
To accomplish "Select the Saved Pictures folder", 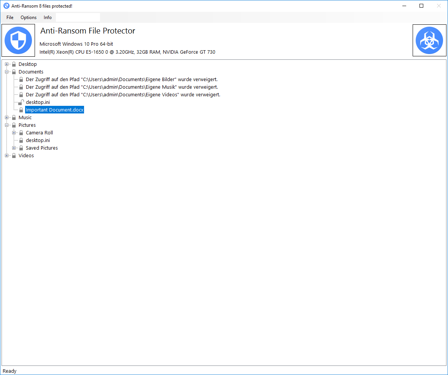I will coord(42,148).
